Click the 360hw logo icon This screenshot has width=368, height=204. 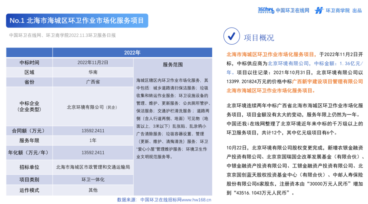click(x=266, y=10)
